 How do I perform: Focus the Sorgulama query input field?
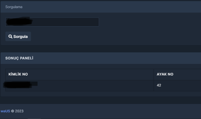52,22
